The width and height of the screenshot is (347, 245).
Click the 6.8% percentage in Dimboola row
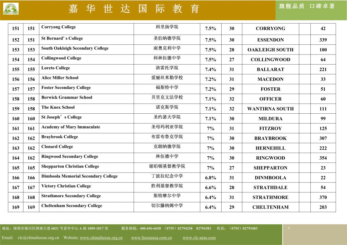[210, 178]
